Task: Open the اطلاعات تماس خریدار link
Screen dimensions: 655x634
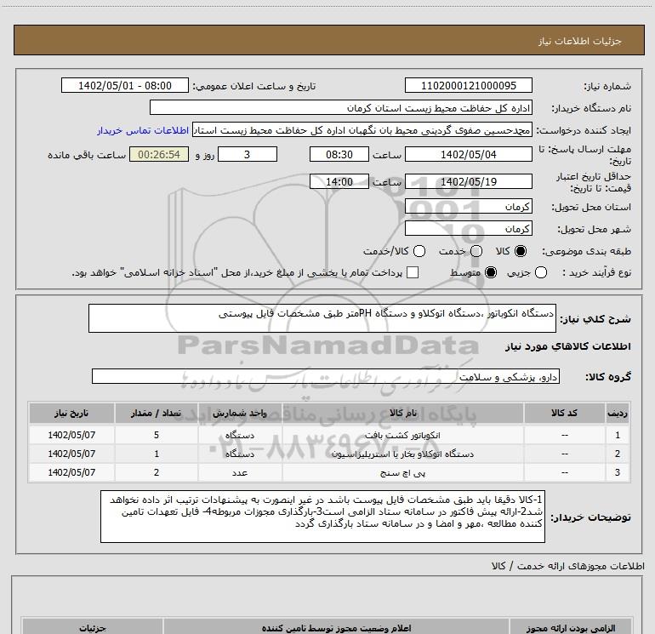Action: pyautogui.click(x=143, y=130)
